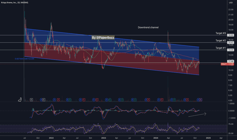This screenshot has height=140, width=237.
Task: Open the dividend D marker near February 2024
Action: click(159, 100)
